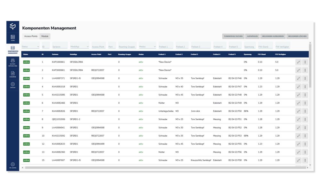
Task: Switch to the Access-Points tab
Action: 31,36
